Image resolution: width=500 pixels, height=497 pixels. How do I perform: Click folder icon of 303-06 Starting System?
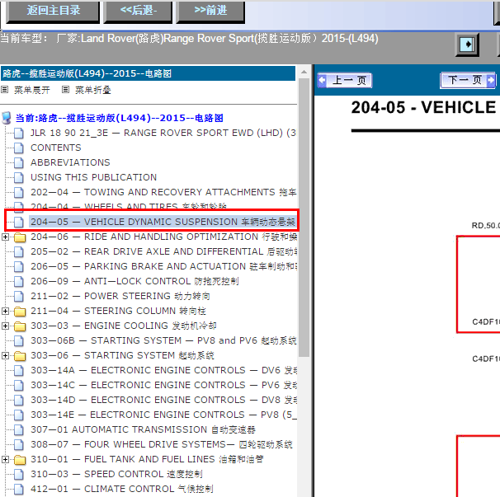point(20,356)
